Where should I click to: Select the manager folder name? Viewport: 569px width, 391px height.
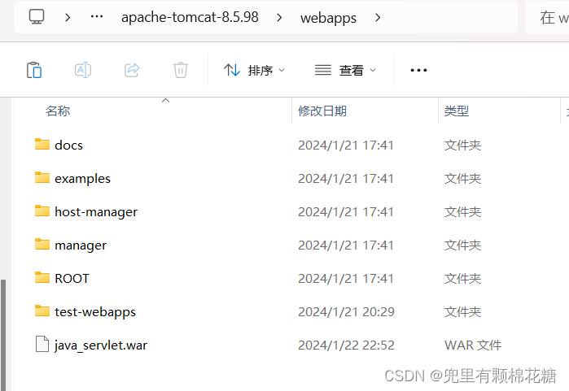coord(81,245)
